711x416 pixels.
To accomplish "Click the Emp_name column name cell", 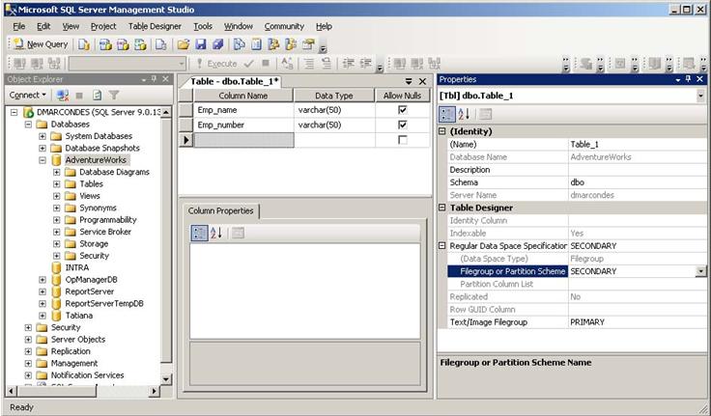I will pyautogui.click(x=242, y=110).
